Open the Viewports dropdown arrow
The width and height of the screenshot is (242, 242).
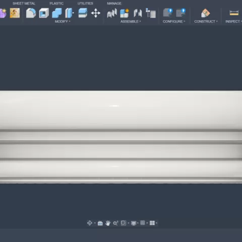click(156, 223)
